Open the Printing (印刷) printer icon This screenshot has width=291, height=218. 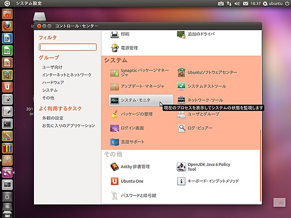pyautogui.click(x=114, y=34)
